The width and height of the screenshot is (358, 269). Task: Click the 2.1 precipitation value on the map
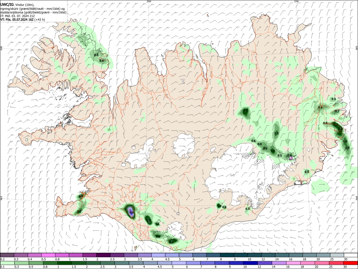click(171, 242)
